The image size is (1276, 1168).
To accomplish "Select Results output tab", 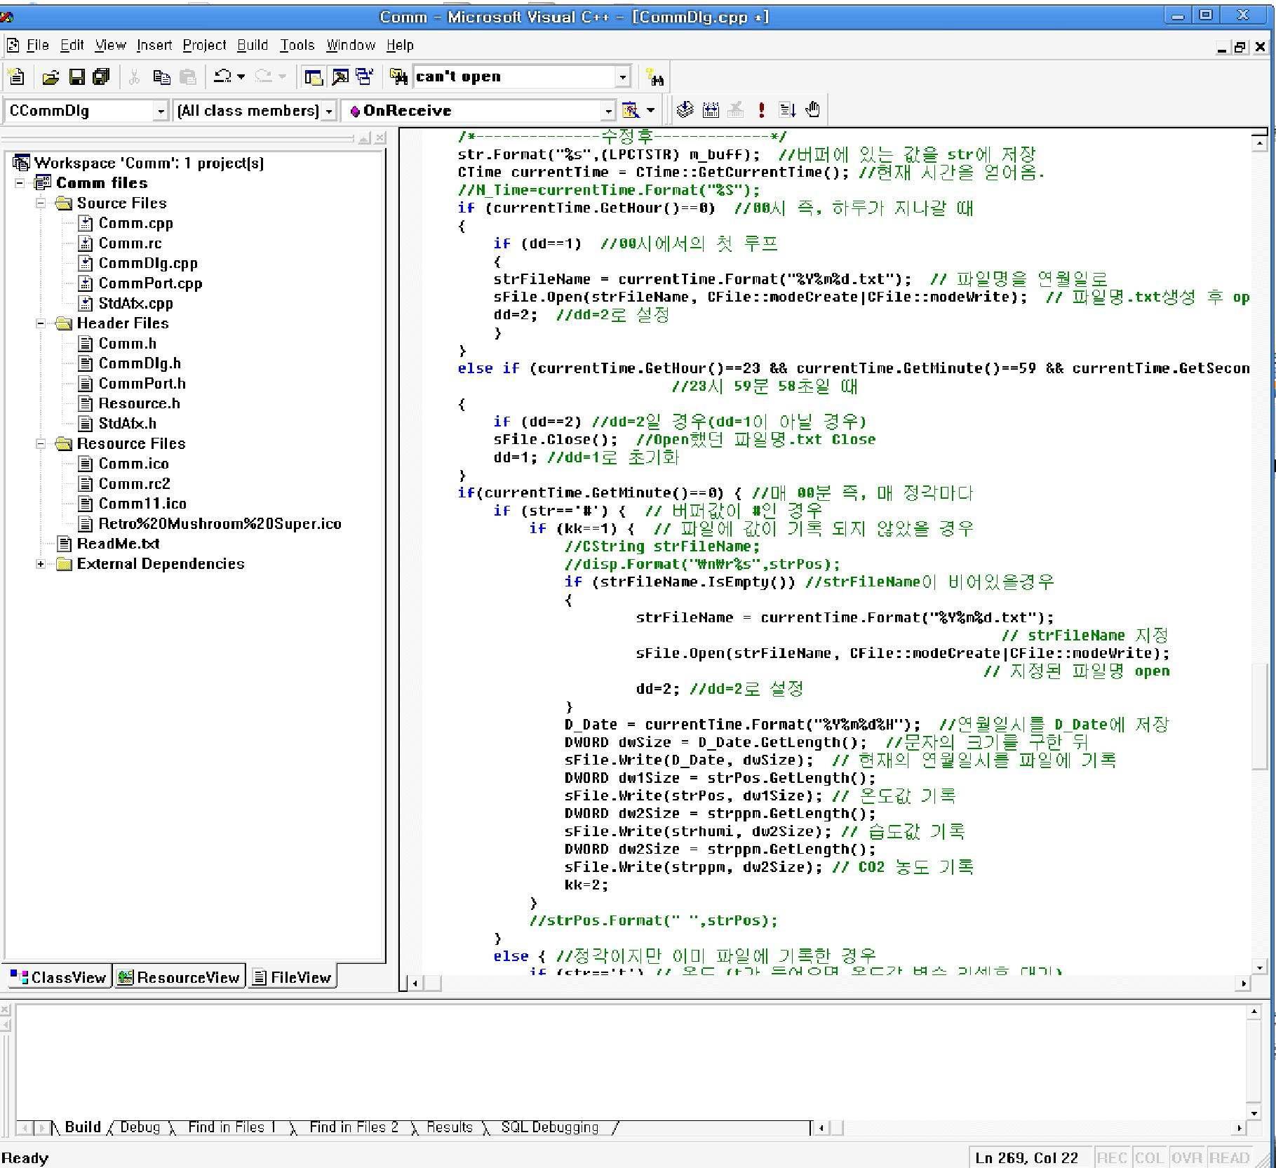I will (x=449, y=1127).
